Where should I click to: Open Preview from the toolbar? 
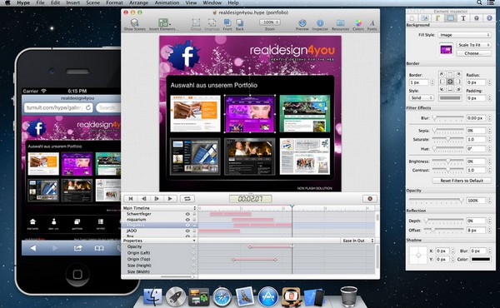[x=302, y=24]
